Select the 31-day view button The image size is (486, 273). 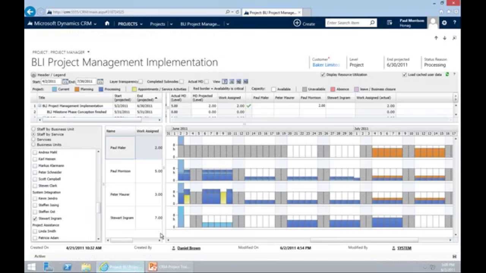[x=232, y=82]
